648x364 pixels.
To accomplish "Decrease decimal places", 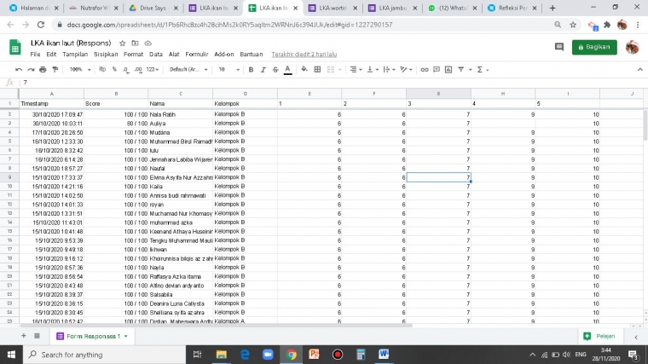I will click(x=125, y=69).
